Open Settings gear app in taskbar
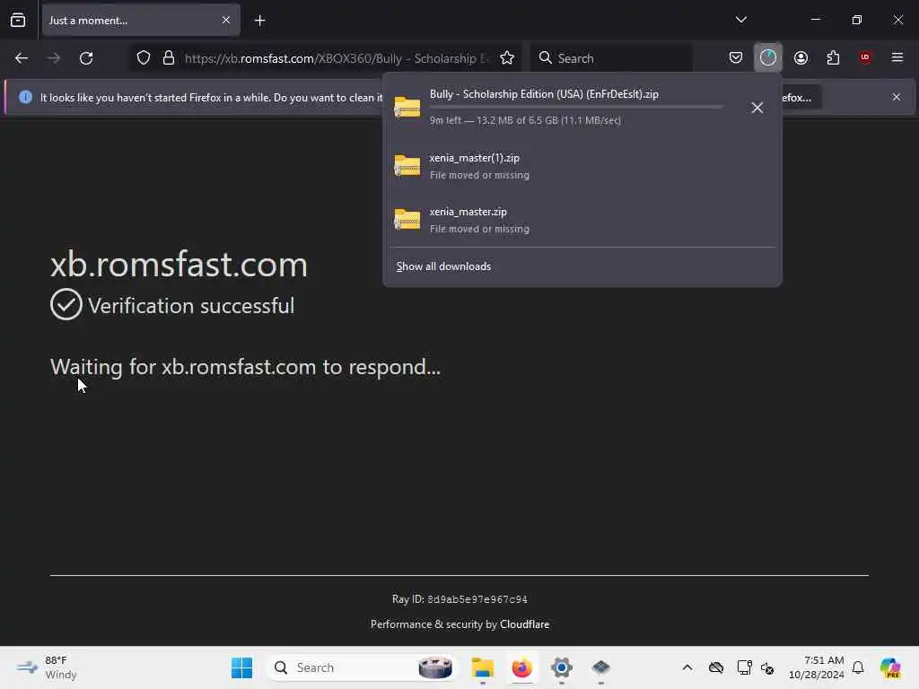Viewport: 919px width, 689px height. point(562,667)
